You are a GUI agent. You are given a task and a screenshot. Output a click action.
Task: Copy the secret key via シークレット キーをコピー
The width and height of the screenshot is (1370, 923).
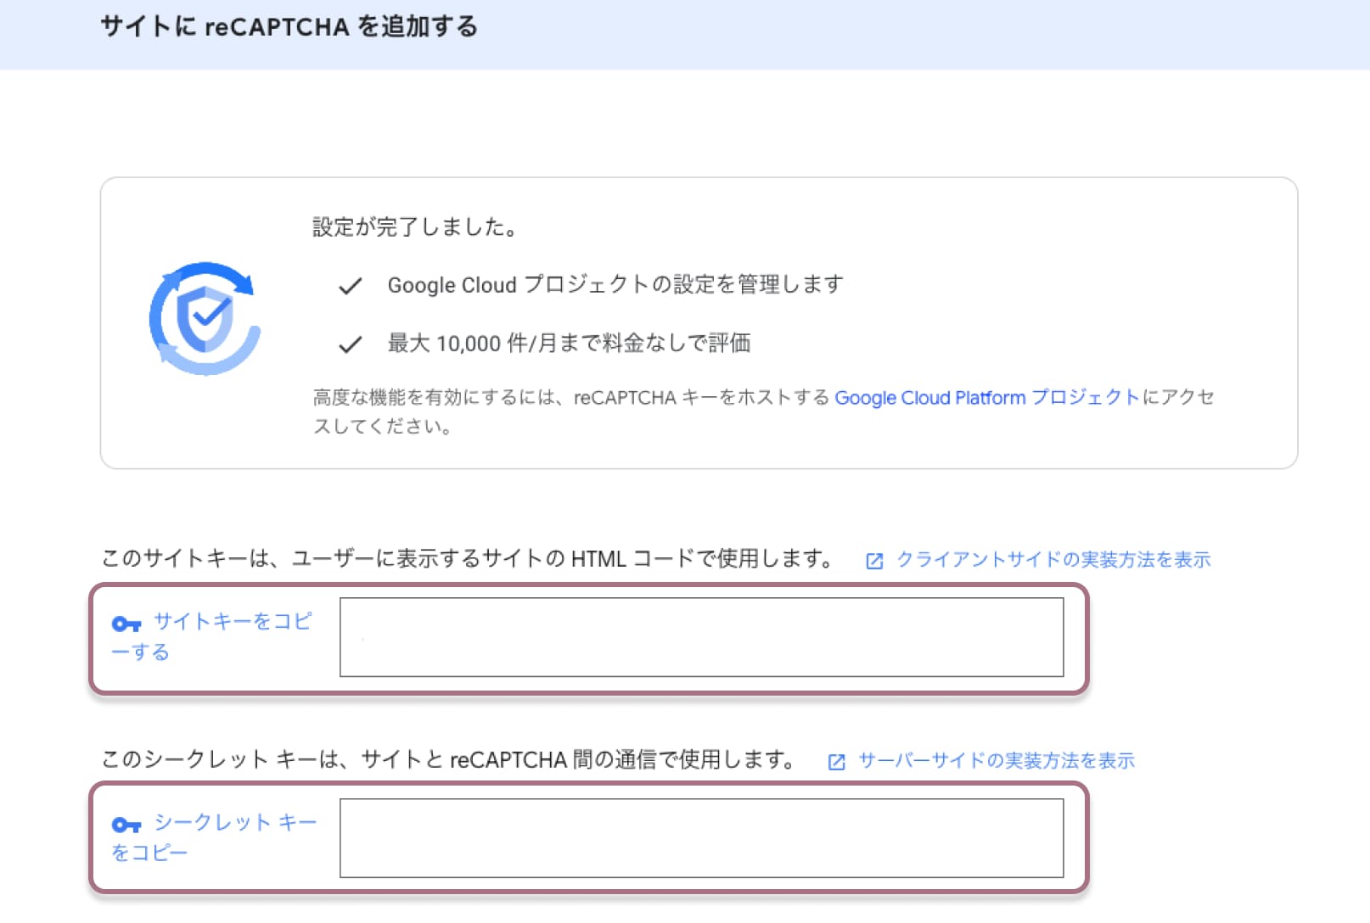(214, 837)
